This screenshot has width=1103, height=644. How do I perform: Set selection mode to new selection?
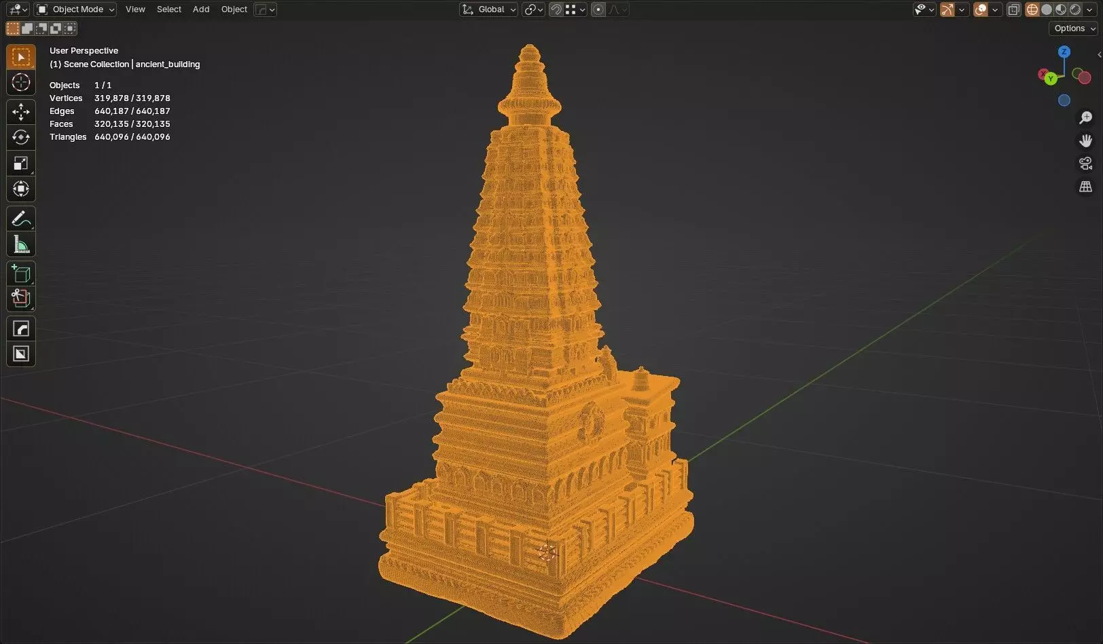(x=13, y=29)
